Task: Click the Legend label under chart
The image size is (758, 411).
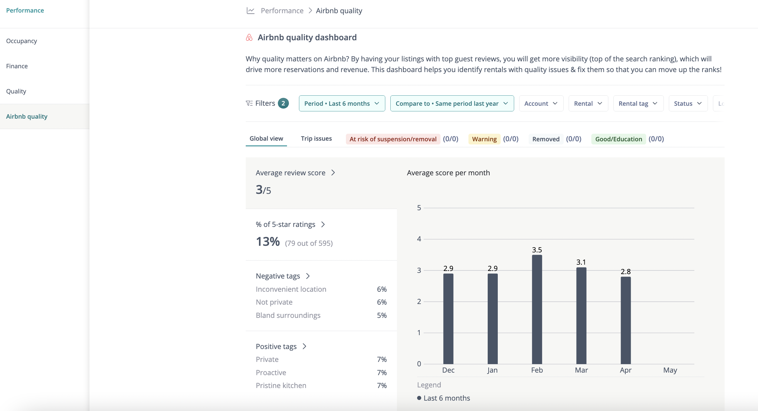Action: click(429, 385)
